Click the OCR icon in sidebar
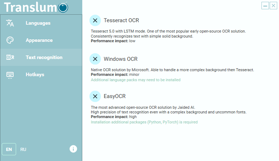279x161 pixels. coord(10,57)
